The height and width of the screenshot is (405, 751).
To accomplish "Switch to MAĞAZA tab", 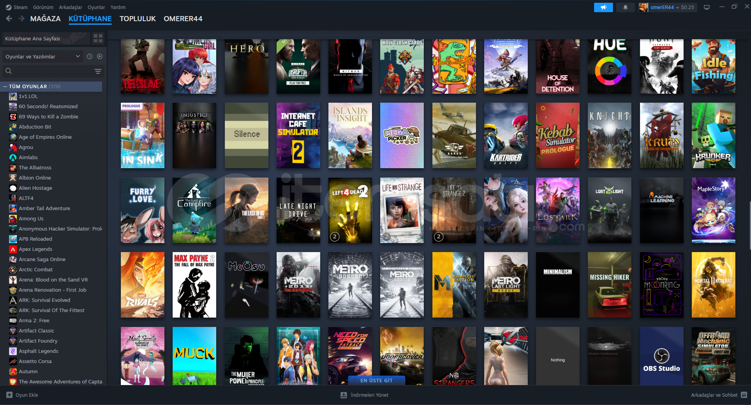I will [46, 18].
